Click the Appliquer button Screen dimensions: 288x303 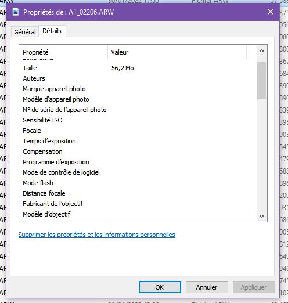(x=254, y=287)
